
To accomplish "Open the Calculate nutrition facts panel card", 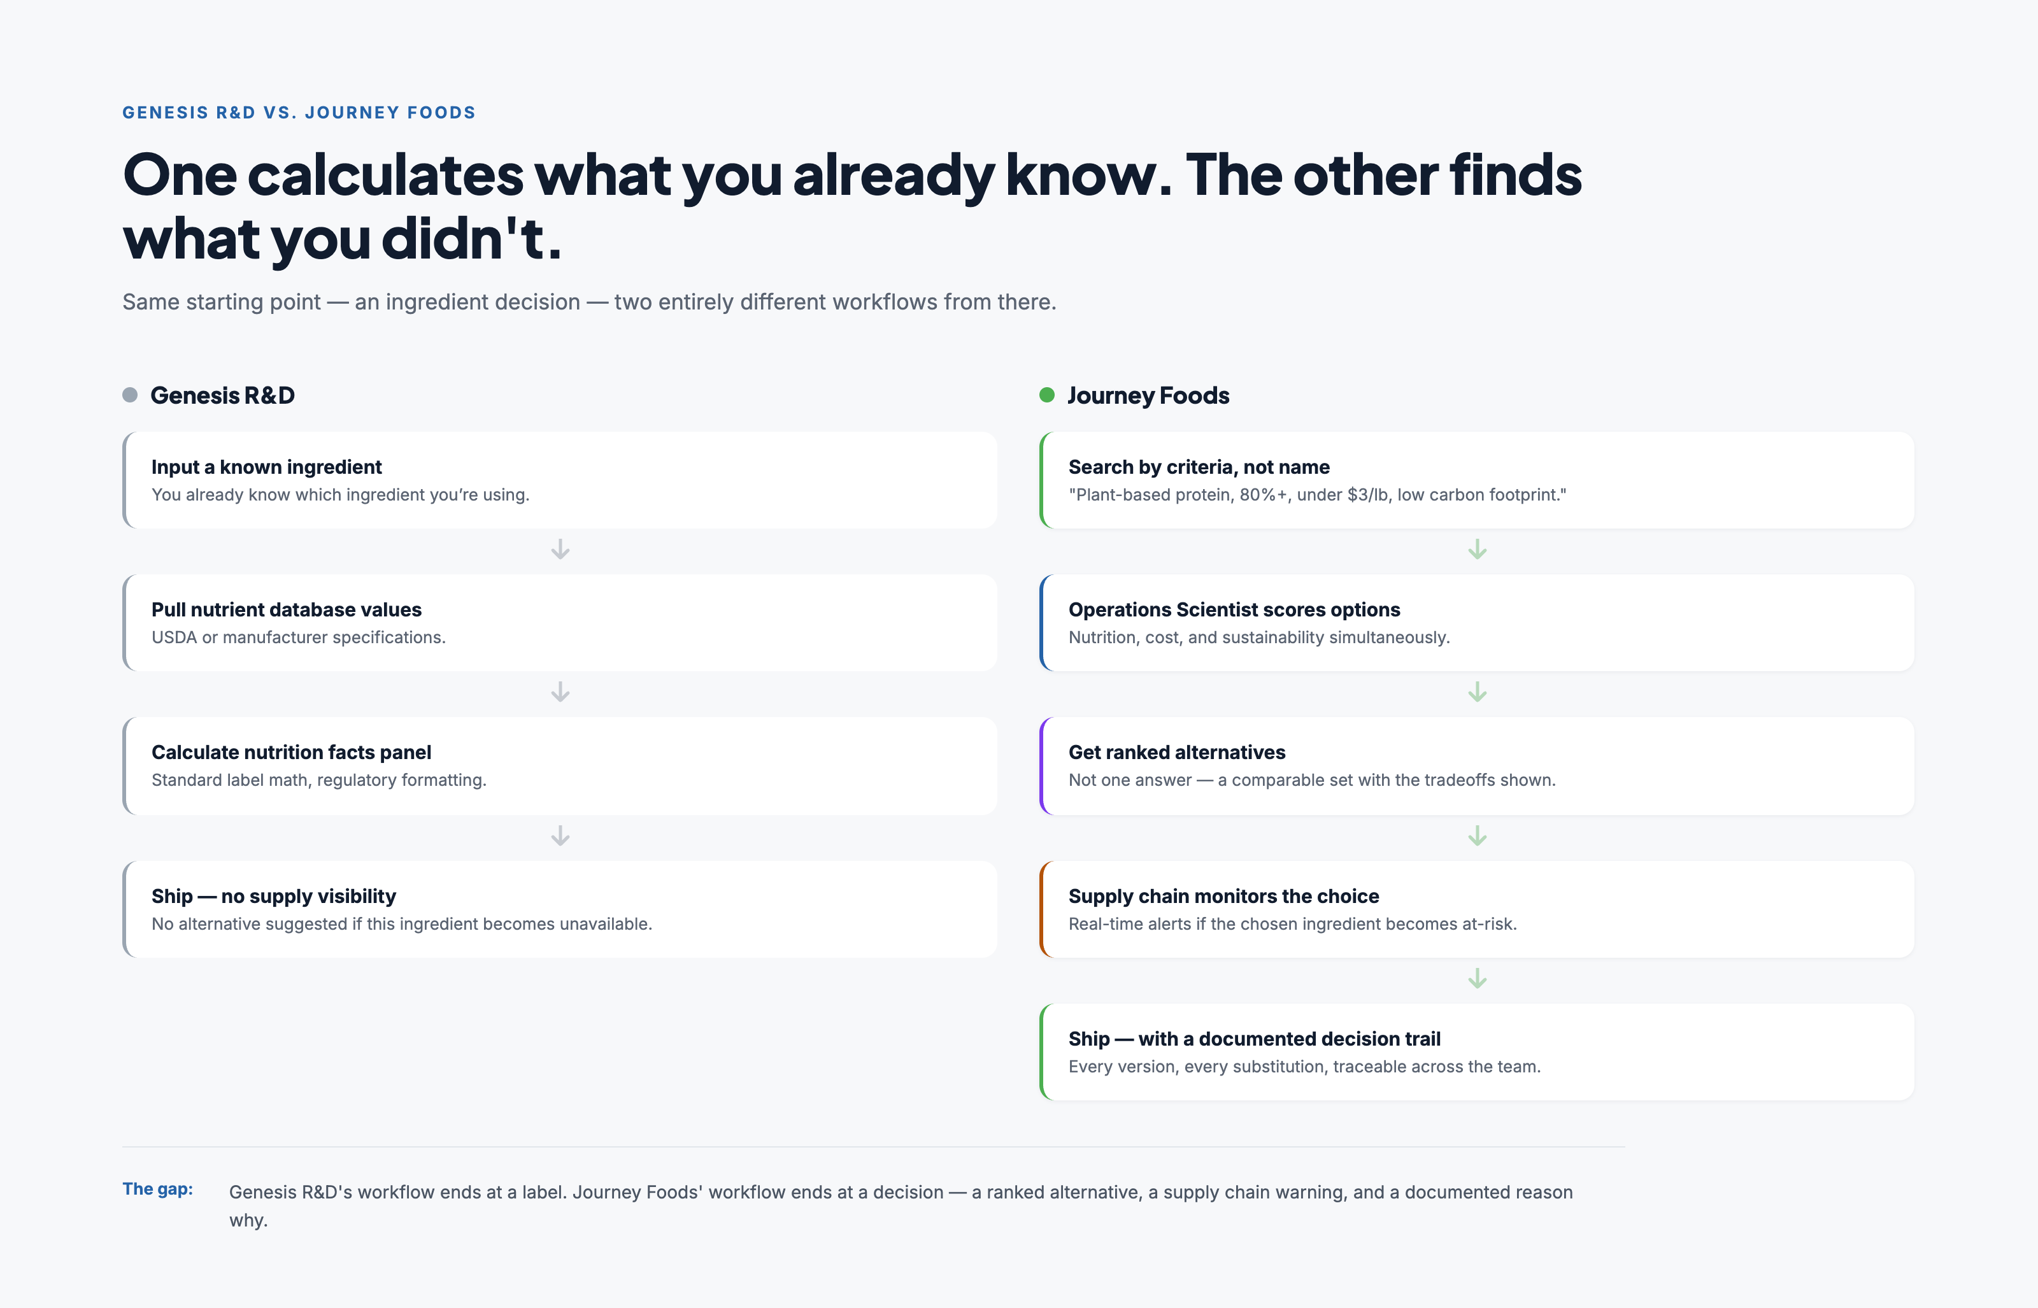I will pyautogui.click(x=560, y=765).
